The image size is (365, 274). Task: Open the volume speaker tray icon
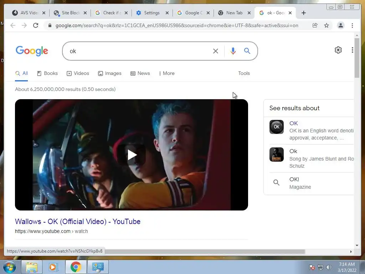tap(329, 267)
